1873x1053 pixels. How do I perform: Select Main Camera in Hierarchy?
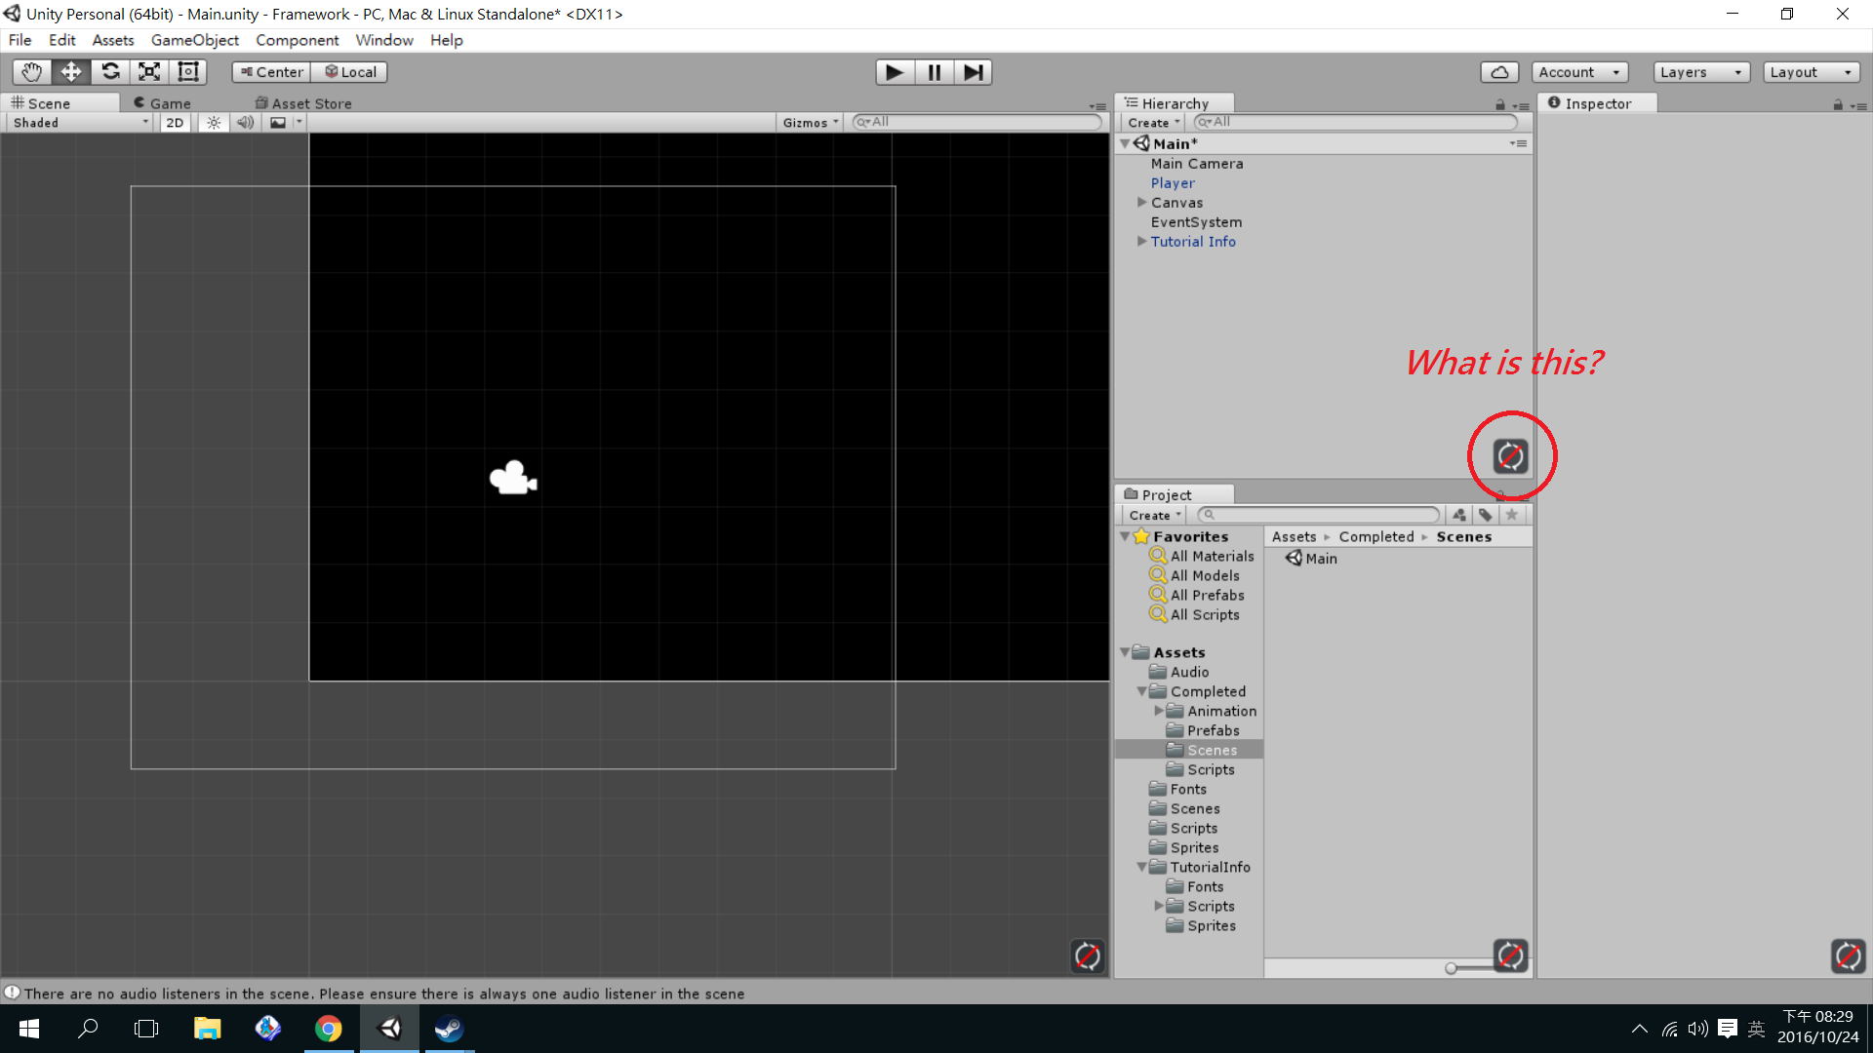(x=1197, y=164)
